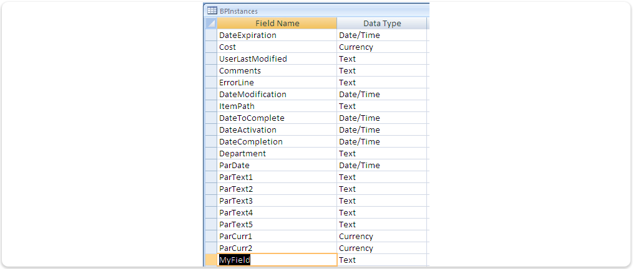Click the ParText3 field name cell

click(277, 201)
